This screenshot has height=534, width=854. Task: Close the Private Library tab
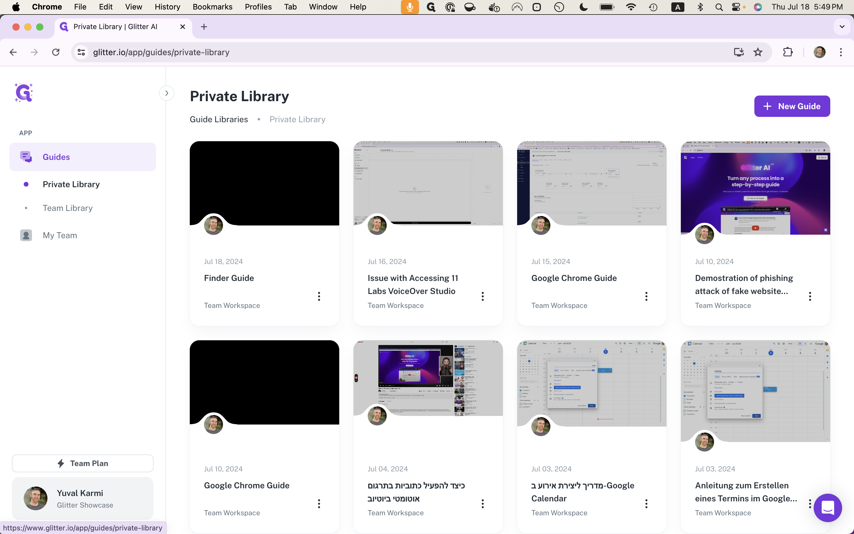point(182,27)
